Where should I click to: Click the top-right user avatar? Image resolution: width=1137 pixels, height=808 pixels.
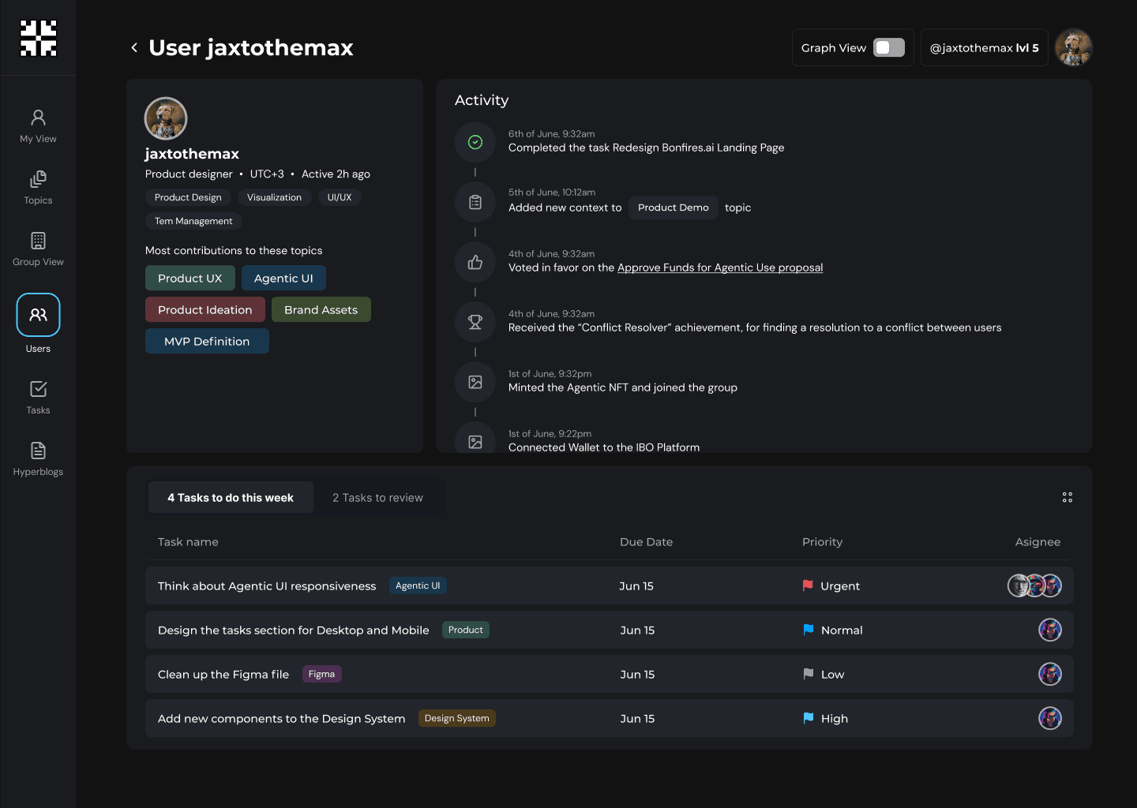[1074, 47]
